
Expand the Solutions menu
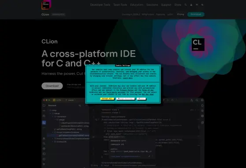point(152,5)
